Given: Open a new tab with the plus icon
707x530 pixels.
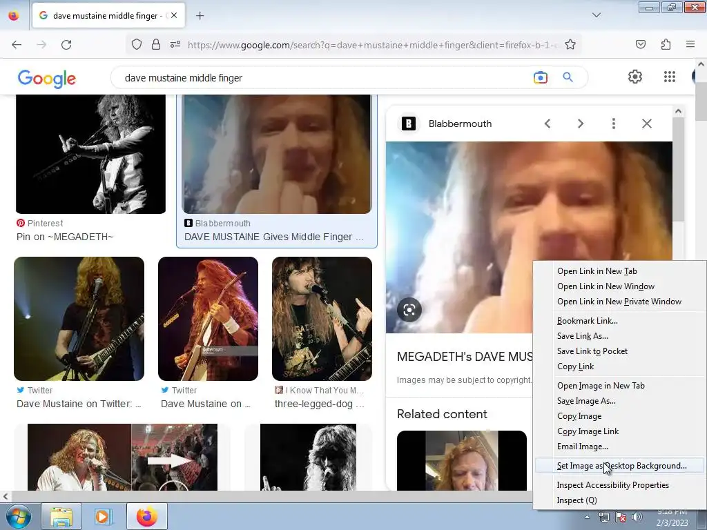Looking at the screenshot, I should 200,16.
